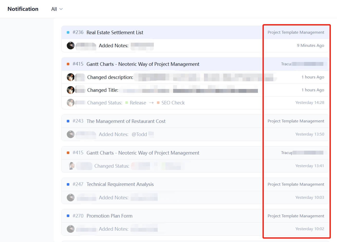Screen dimensions: 337x242
Task: Open Promotion Plan Form issue
Action: tap(109, 216)
